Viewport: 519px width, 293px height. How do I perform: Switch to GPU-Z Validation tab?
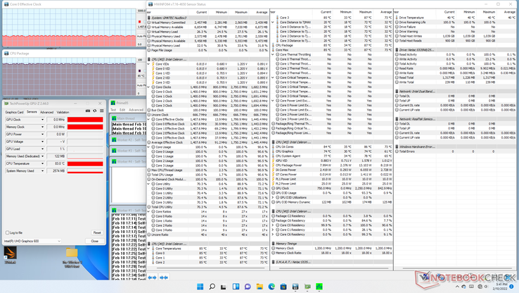point(63,112)
